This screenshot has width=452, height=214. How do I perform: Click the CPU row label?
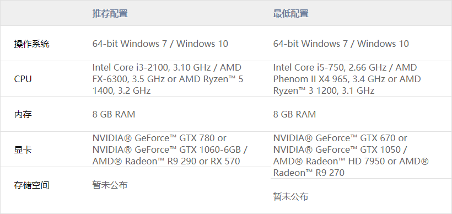coord(23,79)
